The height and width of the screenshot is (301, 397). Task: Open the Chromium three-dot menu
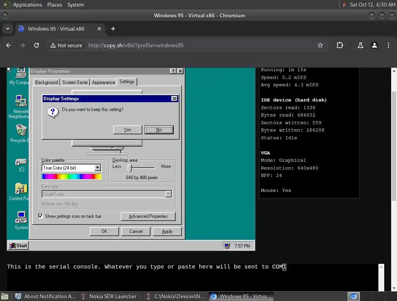[x=388, y=45]
